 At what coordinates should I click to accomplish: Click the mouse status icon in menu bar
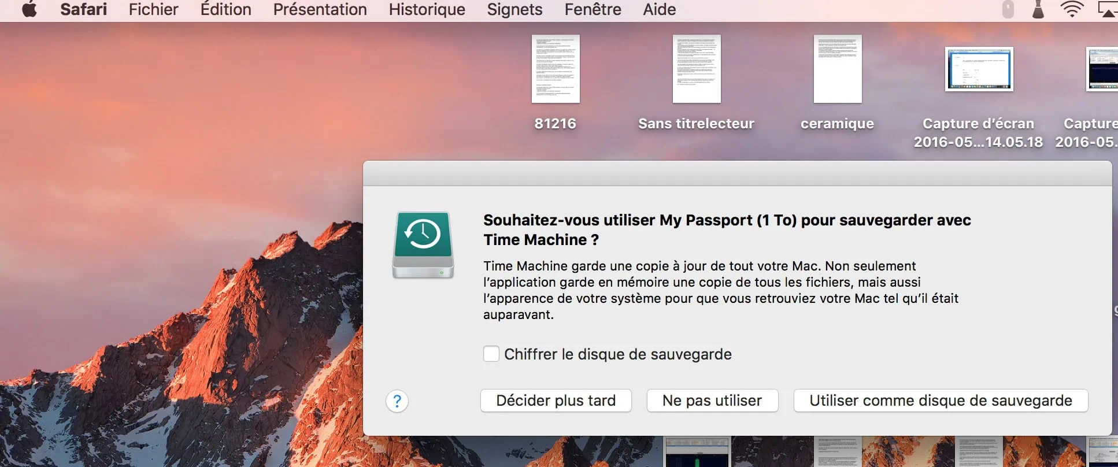(x=1008, y=10)
